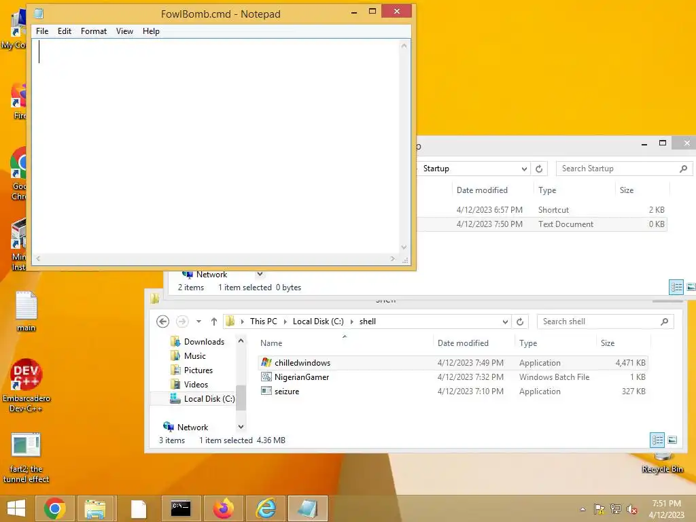Click Notepad horizontal scrollbar right arrow
The height and width of the screenshot is (522, 696).
[x=392, y=258]
